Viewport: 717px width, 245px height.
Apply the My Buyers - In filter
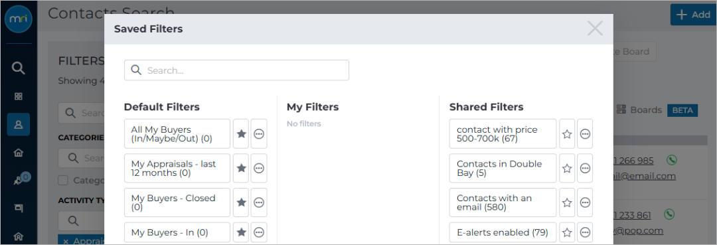pos(177,232)
